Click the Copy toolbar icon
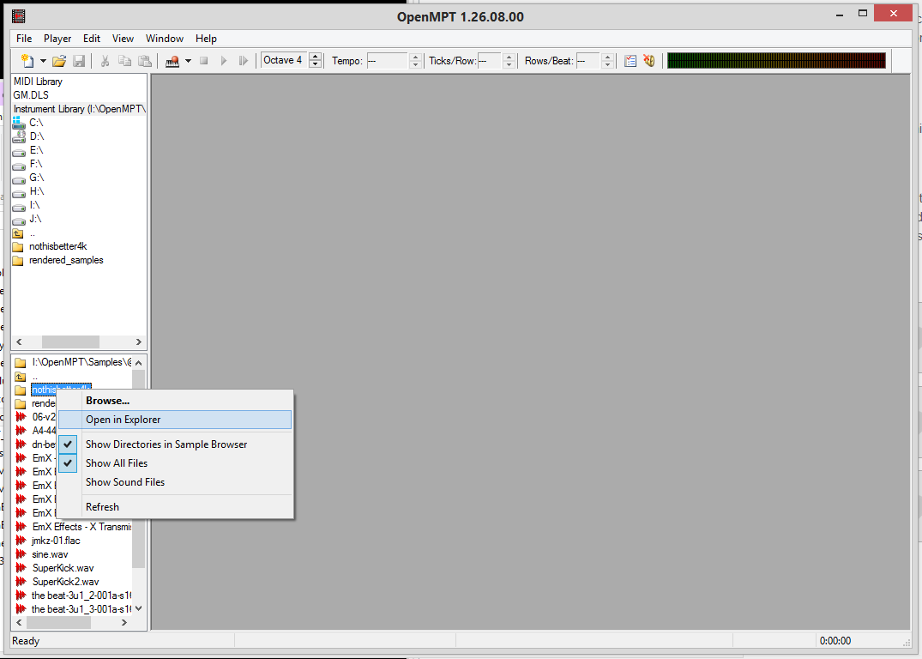The height and width of the screenshot is (659, 922). (124, 61)
